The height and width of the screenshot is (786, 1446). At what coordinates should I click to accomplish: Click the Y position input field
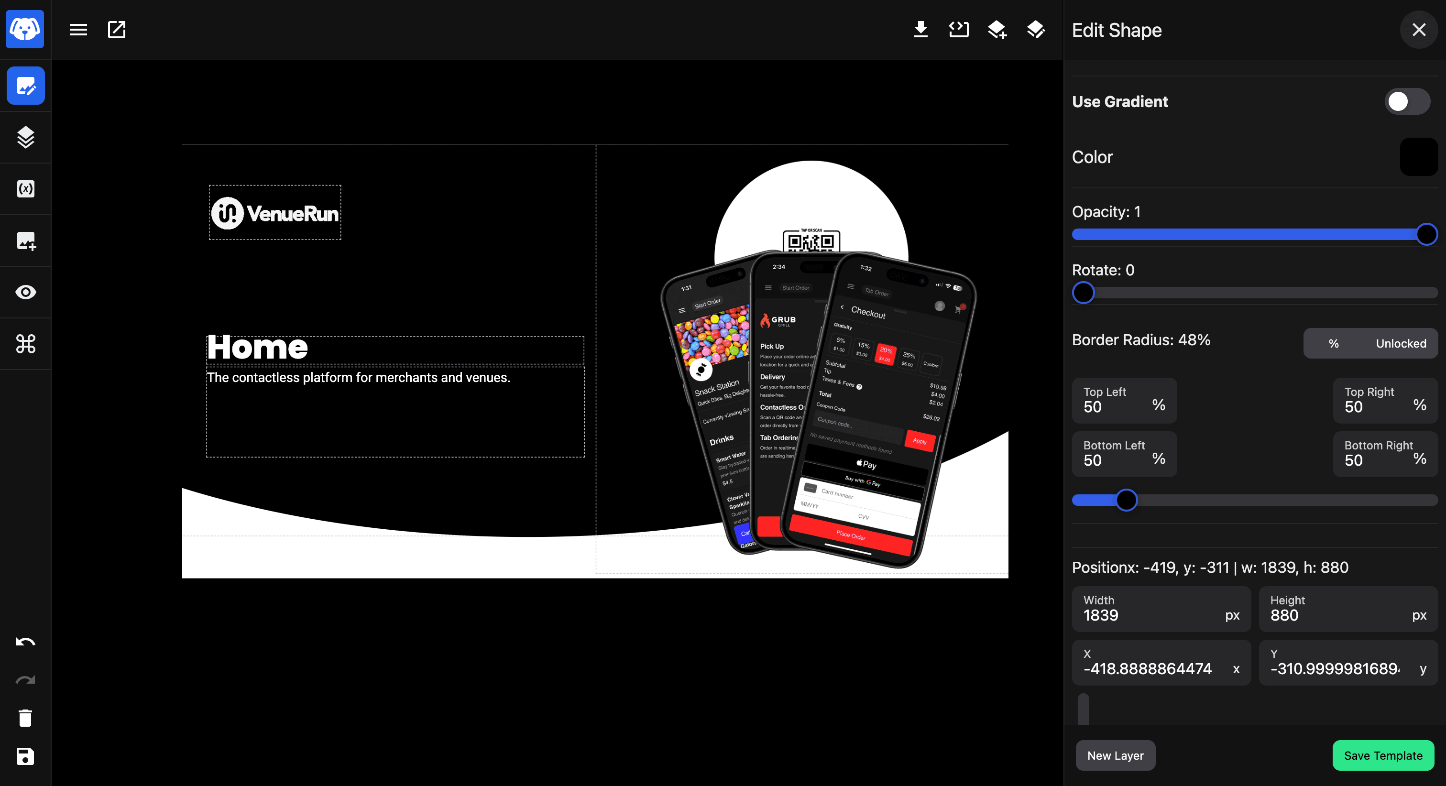pyautogui.click(x=1348, y=662)
